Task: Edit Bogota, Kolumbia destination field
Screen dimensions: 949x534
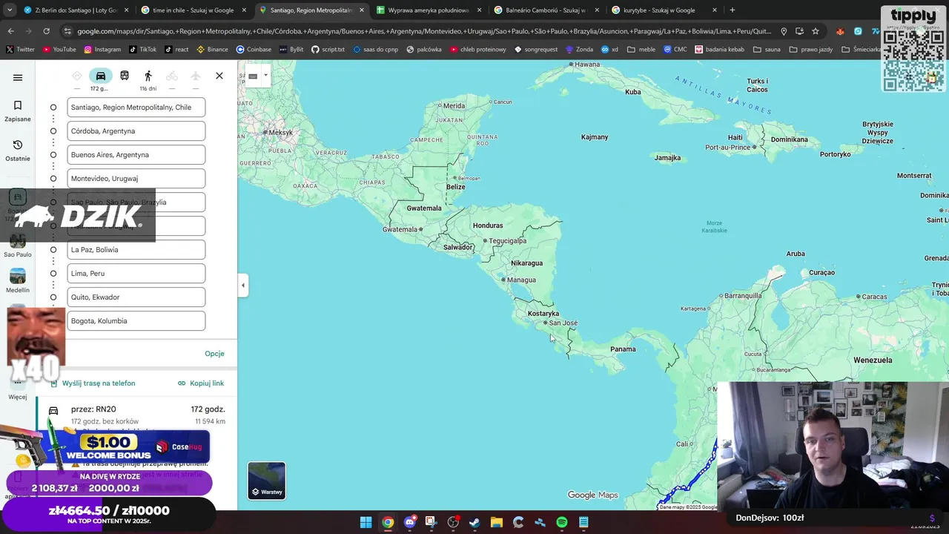Action: tap(136, 321)
